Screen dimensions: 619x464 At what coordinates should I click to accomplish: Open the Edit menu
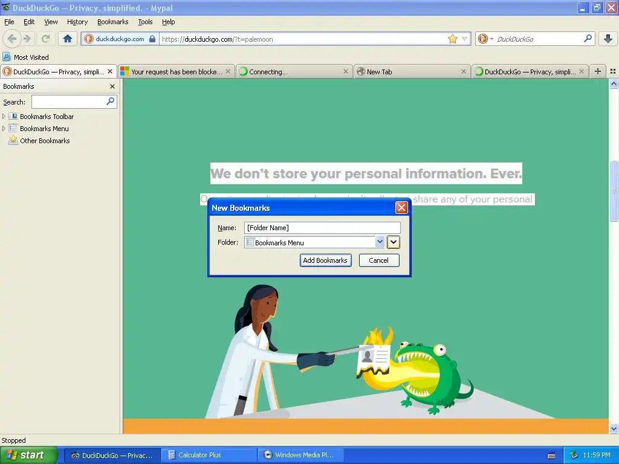coord(29,22)
